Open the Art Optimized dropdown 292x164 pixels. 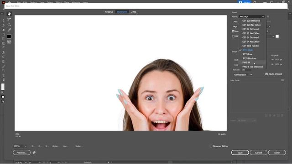coord(243,75)
